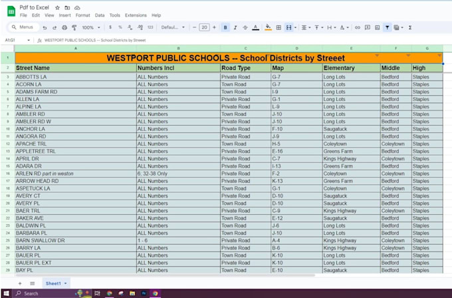This screenshot has height=298, width=452.
Task: Open the Default font dropdown
Action: pyautogui.click(x=173, y=27)
